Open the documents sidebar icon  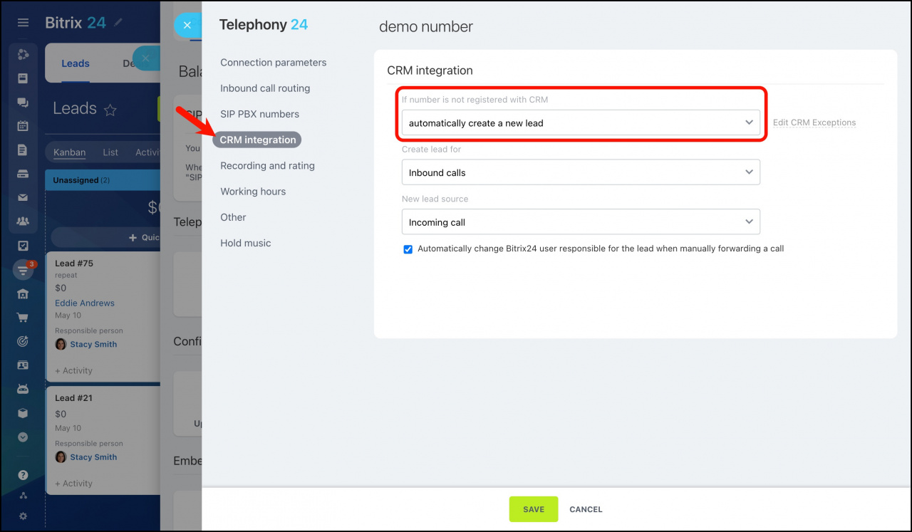(23, 150)
